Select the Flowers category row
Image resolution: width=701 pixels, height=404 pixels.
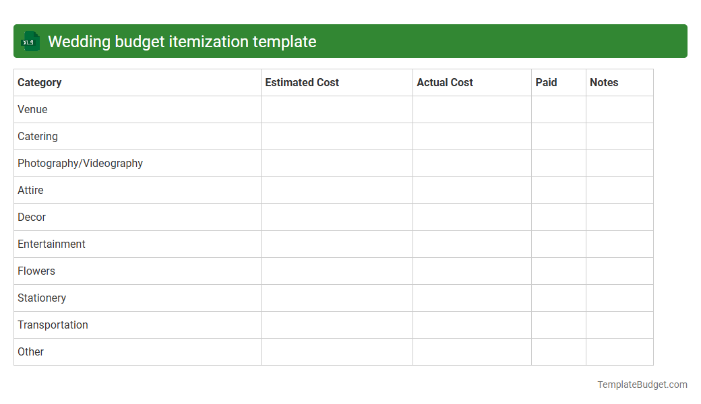36,271
